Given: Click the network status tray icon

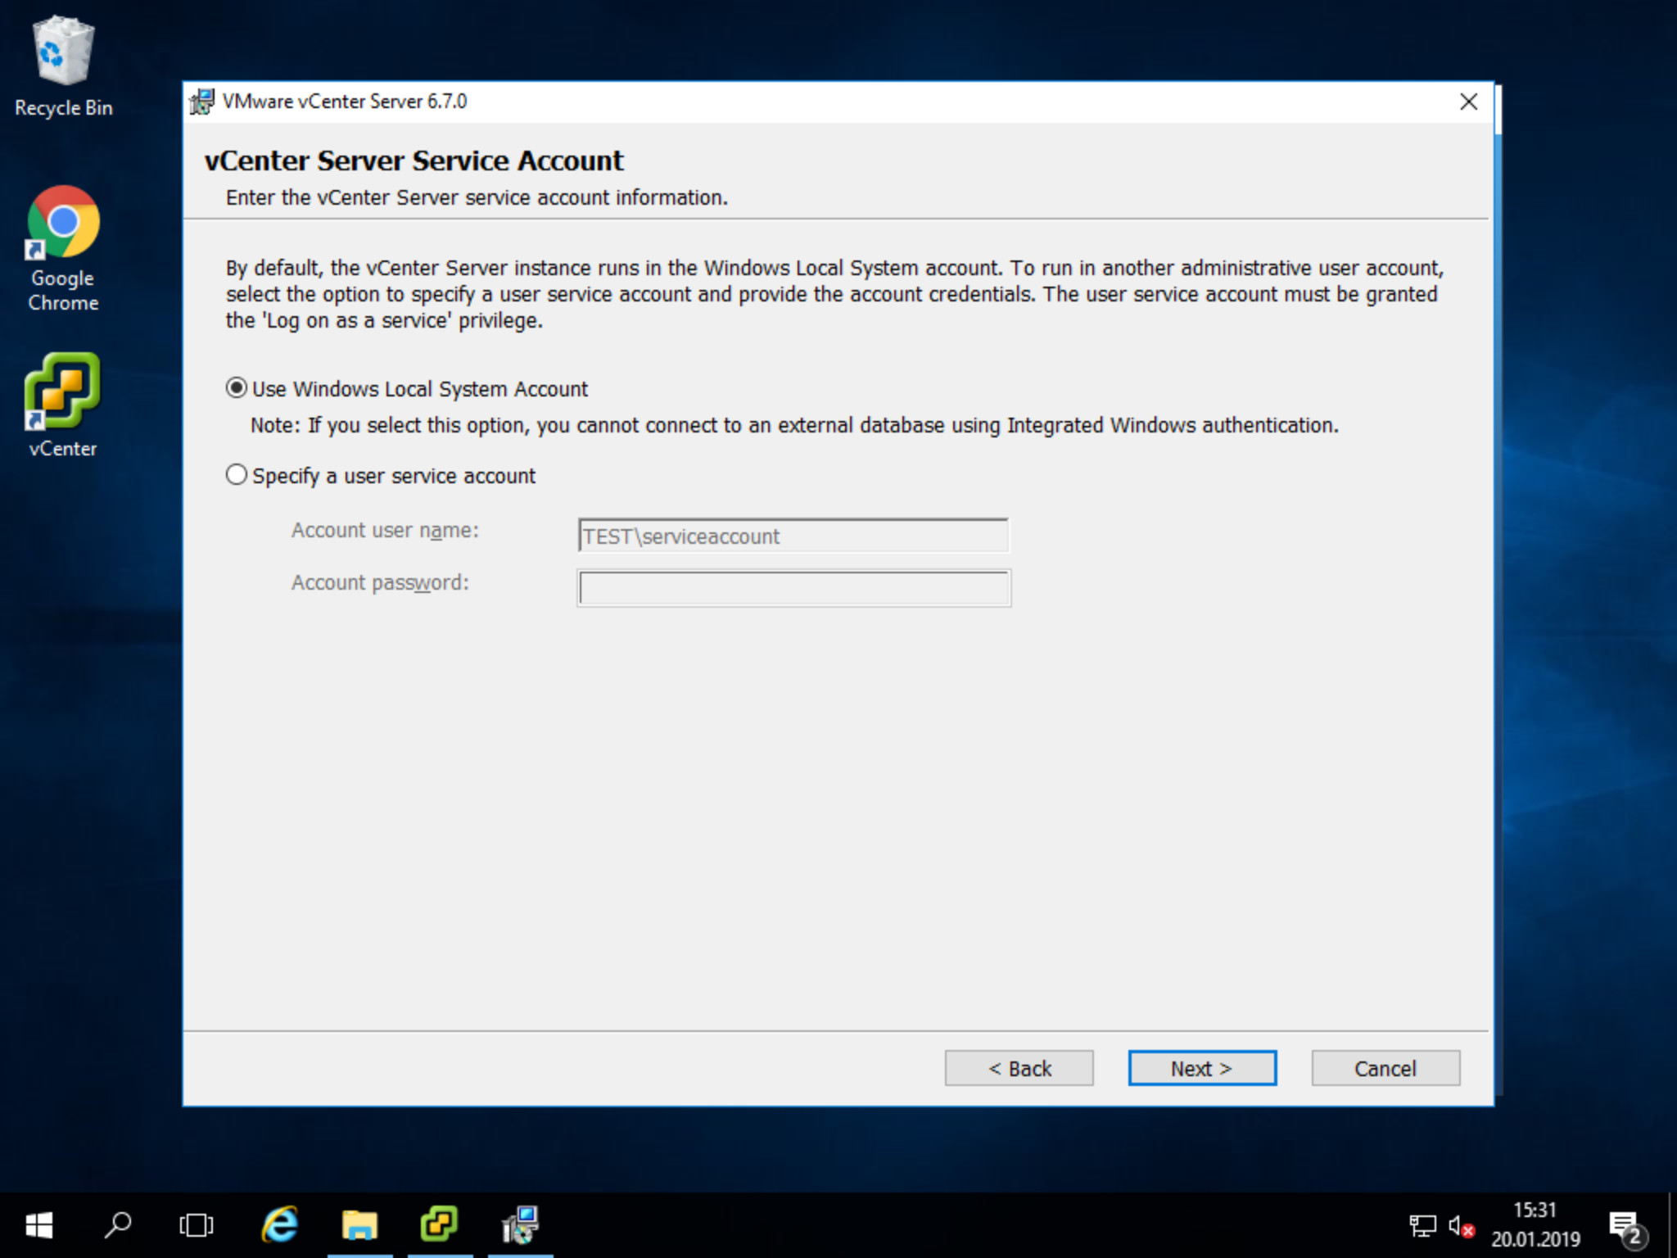Looking at the screenshot, I should point(1422,1226).
